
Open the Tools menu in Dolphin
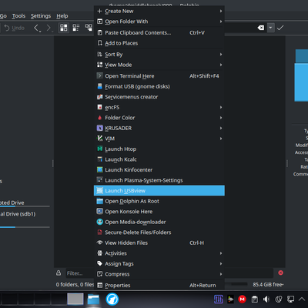[x=18, y=16]
